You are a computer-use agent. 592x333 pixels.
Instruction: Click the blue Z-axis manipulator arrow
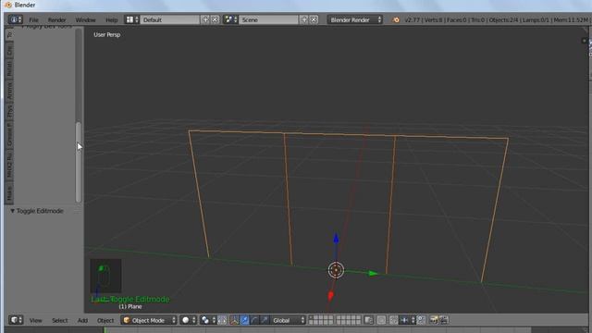[x=336, y=239]
